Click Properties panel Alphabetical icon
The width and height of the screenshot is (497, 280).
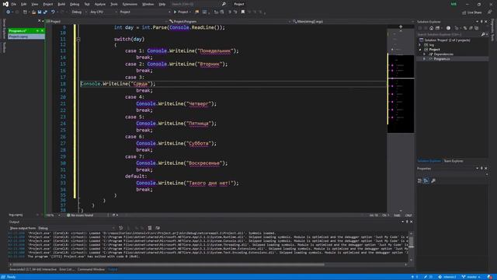426,180
